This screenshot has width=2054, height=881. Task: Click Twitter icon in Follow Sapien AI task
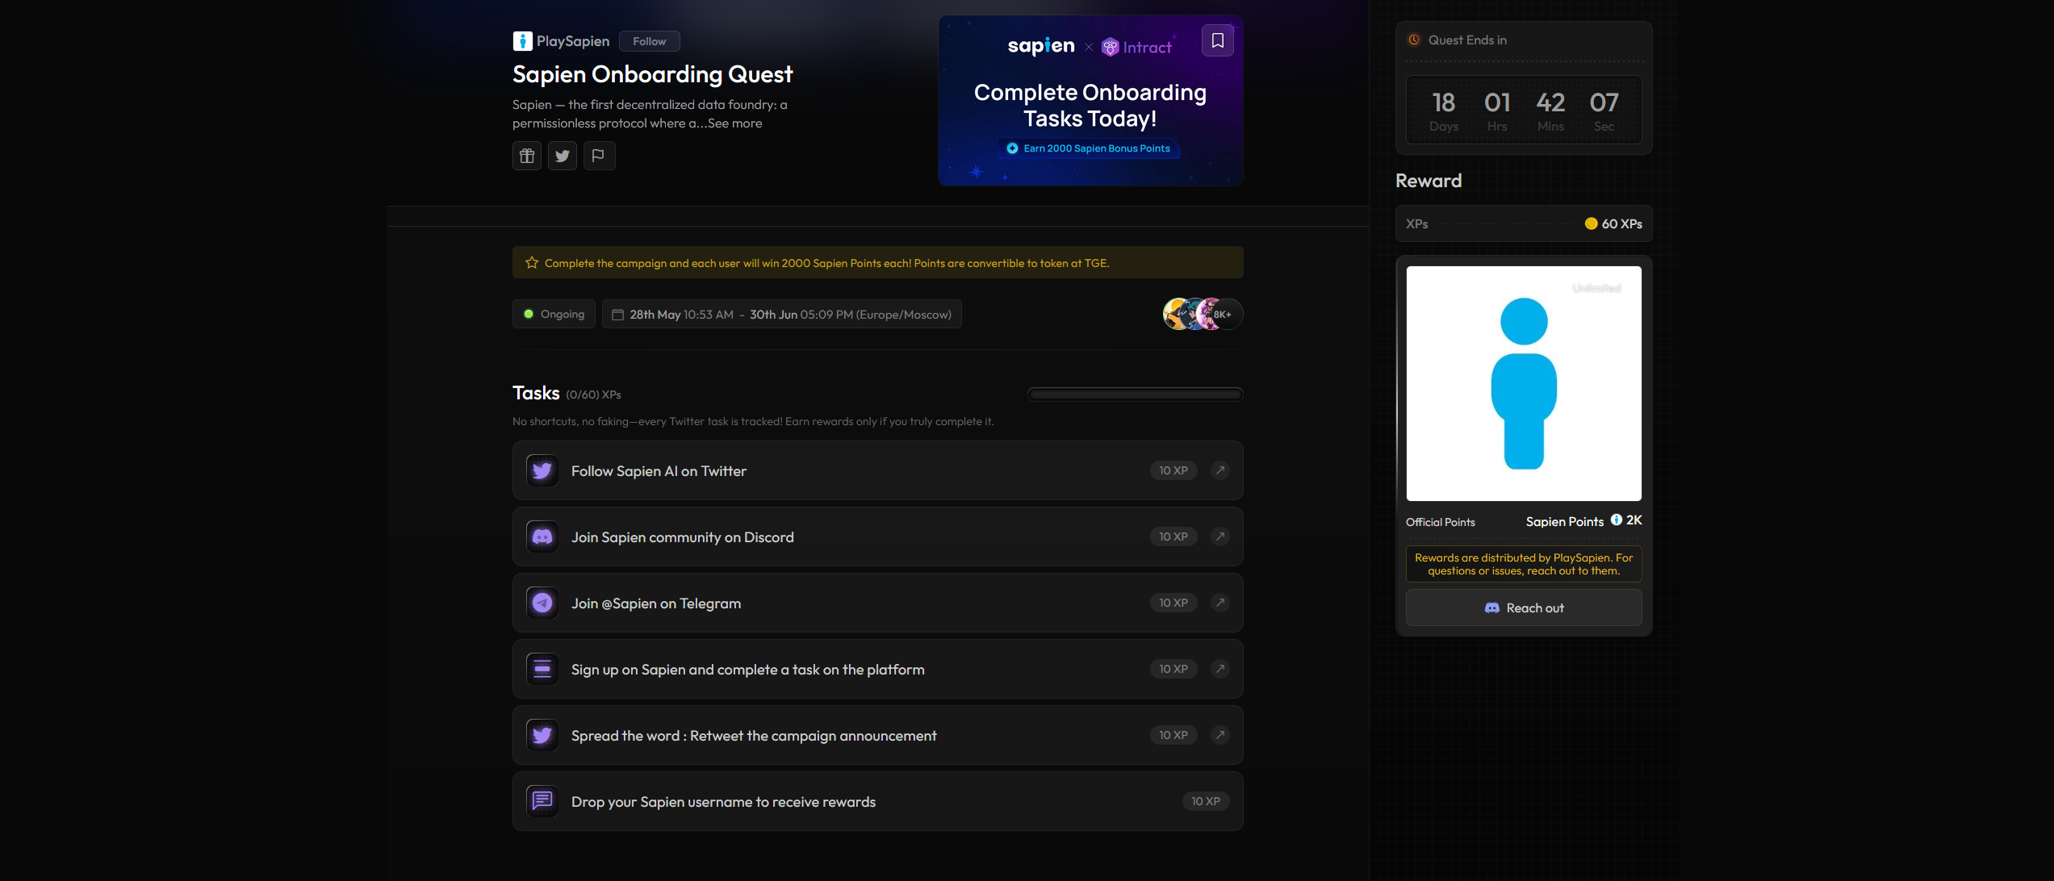tap(542, 470)
